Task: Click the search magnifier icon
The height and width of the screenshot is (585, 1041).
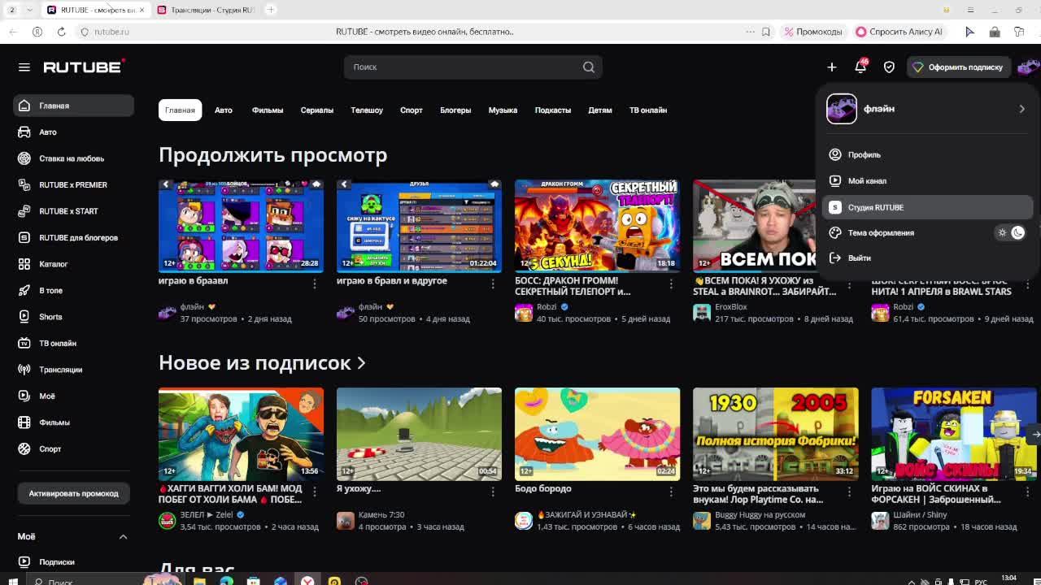Action: click(589, 67)
